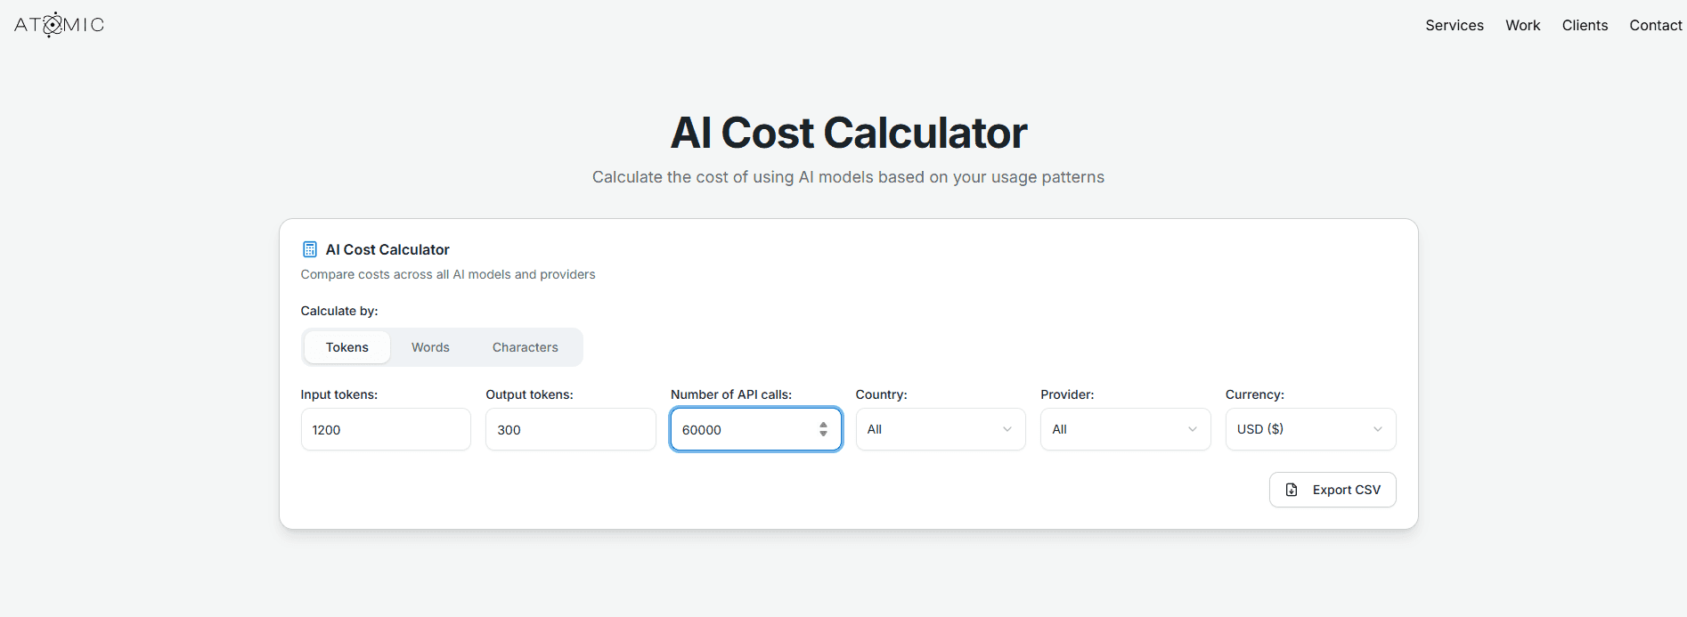Click the Export CSV file icon
1687x617 pixels.
click(x=1292, y=490)
